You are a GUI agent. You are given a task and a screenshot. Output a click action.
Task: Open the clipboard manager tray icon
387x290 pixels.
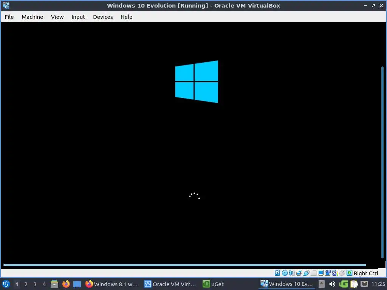[x=354, y=284]
